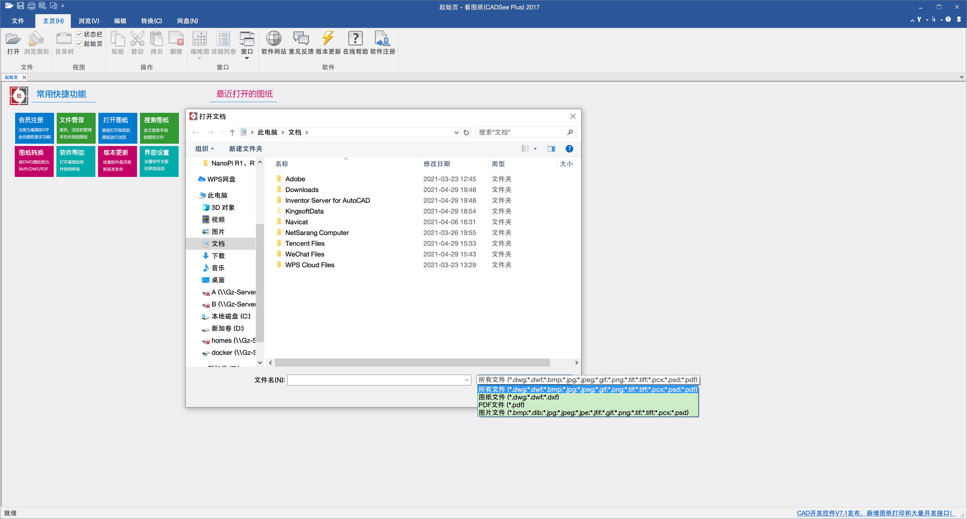Switch to the 浏览(V) ribbon tab
Screen dimensions: 967x519
click(x=89, y=21)
